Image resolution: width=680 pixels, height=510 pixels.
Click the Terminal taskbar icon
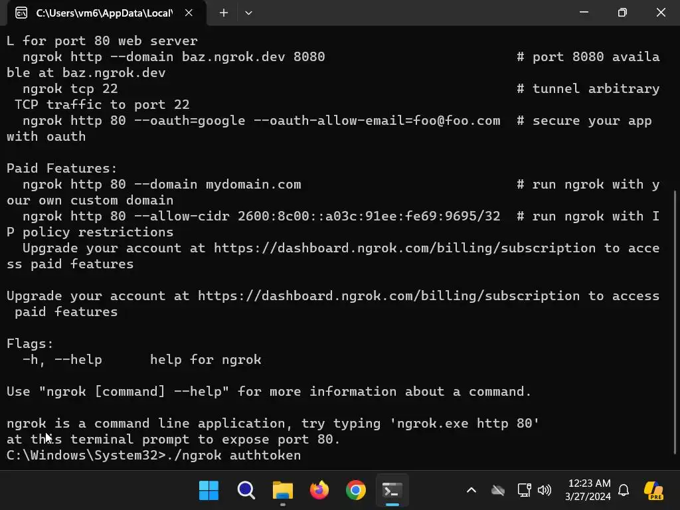[x=392, y=491]
